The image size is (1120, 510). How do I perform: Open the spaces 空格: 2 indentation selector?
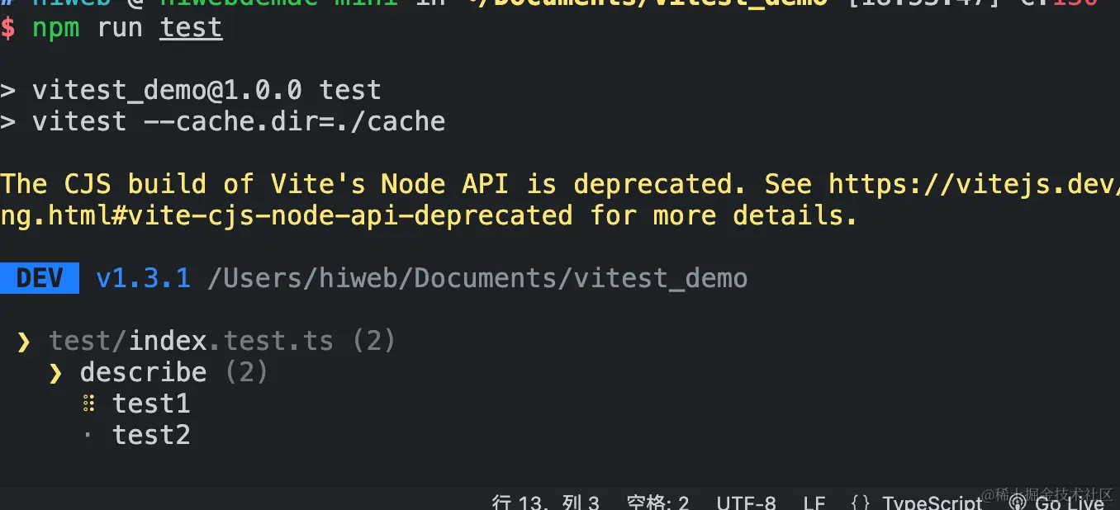(x=657, y=503)
